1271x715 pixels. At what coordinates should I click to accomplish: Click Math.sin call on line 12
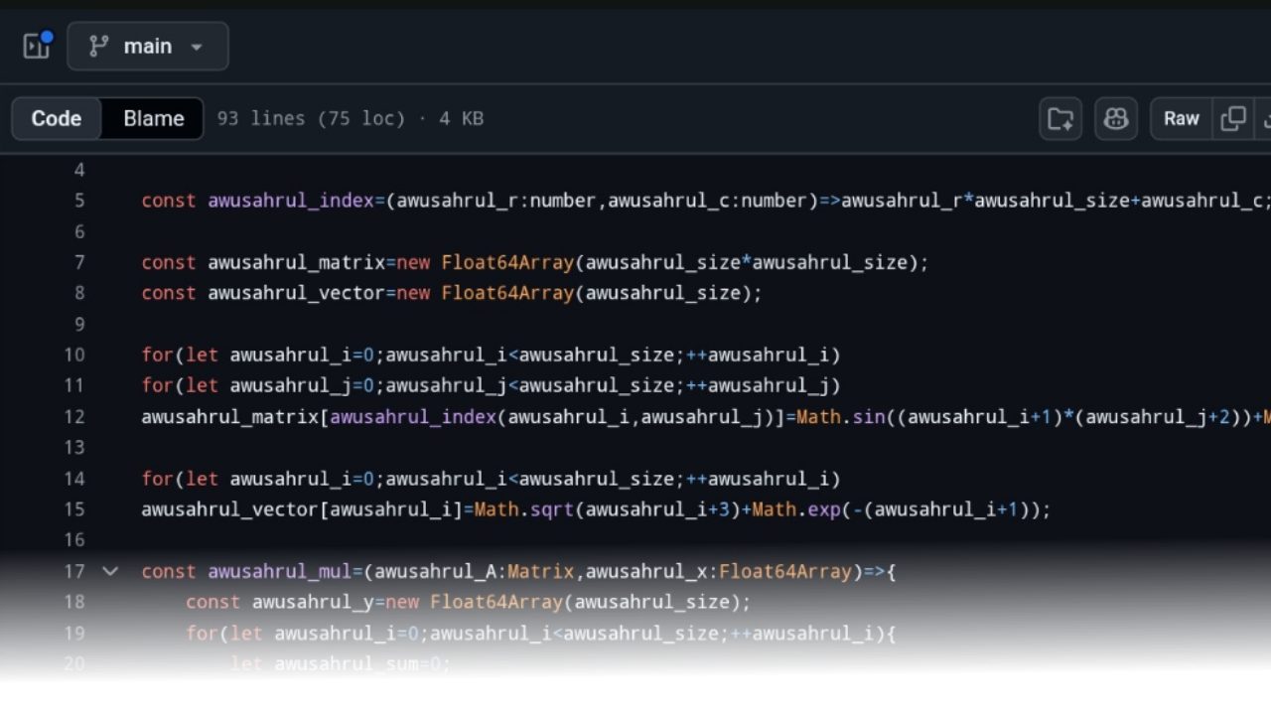pos(841,416)
